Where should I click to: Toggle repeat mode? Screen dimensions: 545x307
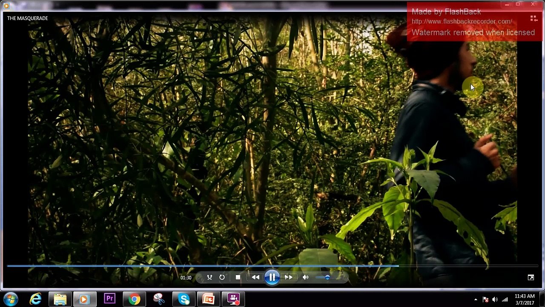pyautogui.click(x=222, y=278)
